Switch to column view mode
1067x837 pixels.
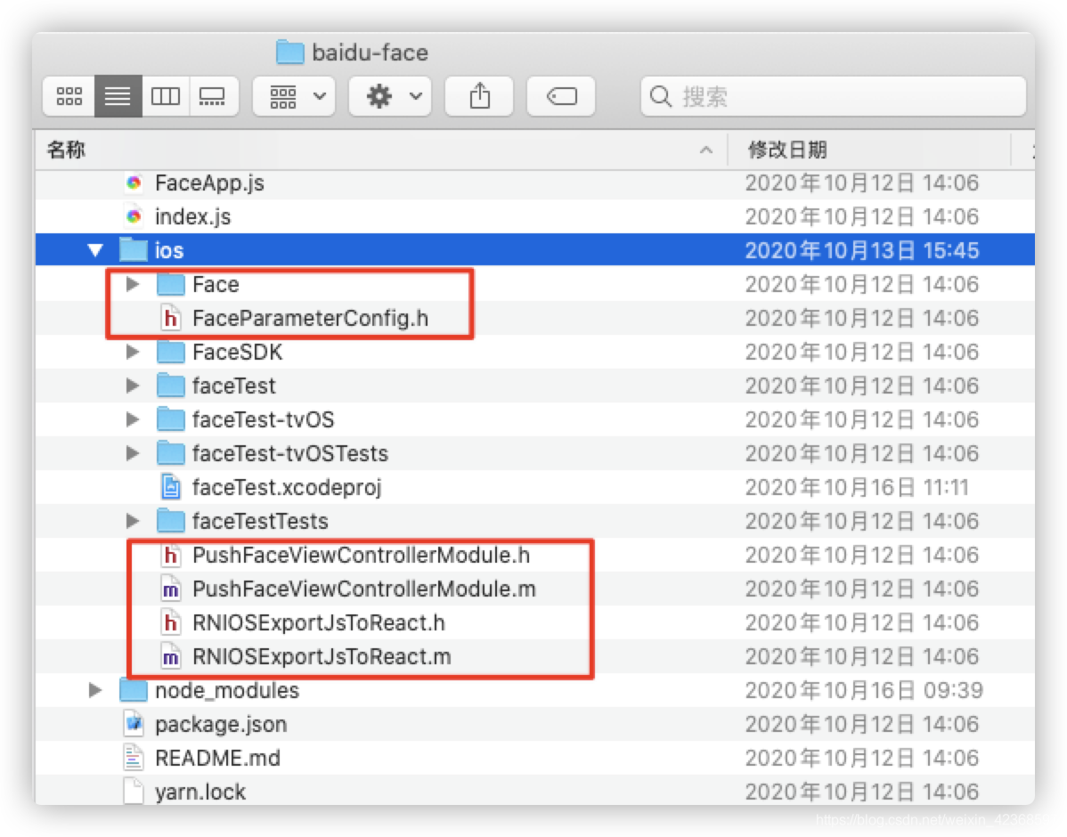point(166,96)
